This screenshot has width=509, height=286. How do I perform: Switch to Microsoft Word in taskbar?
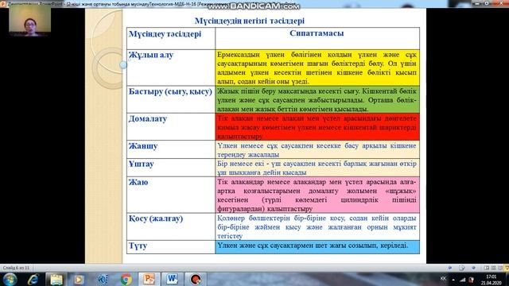(x=172, y=279)
